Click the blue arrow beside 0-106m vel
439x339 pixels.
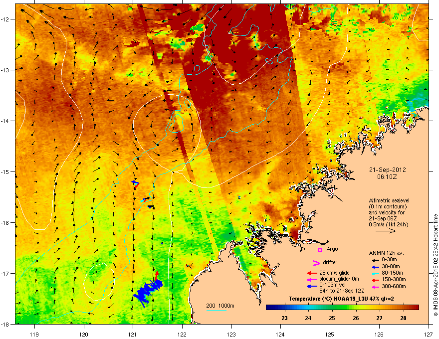[x=312, y=286]
